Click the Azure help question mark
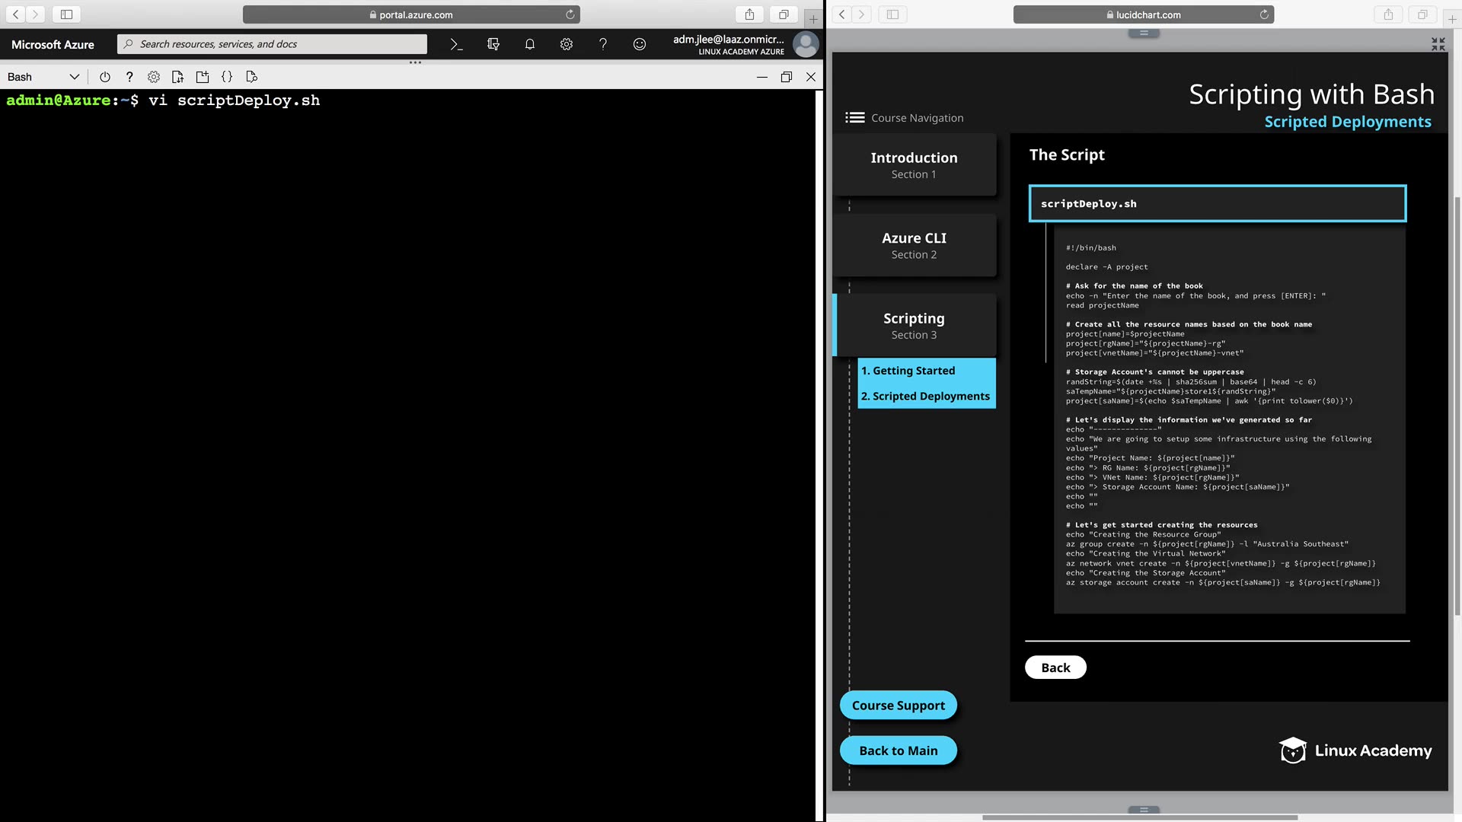1462x822 pixels. [603, 45]
